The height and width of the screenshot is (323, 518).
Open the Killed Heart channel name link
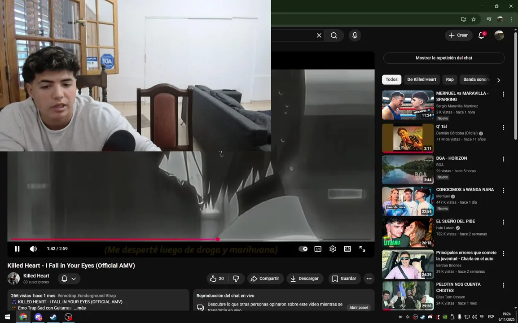(36, 276)
